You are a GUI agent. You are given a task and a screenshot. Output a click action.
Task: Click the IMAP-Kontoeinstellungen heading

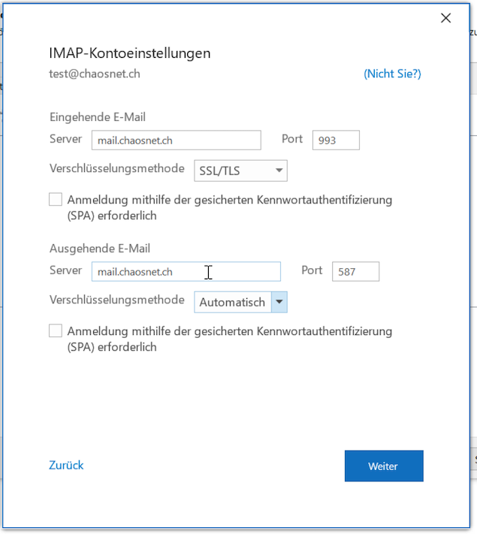[129, 53]
